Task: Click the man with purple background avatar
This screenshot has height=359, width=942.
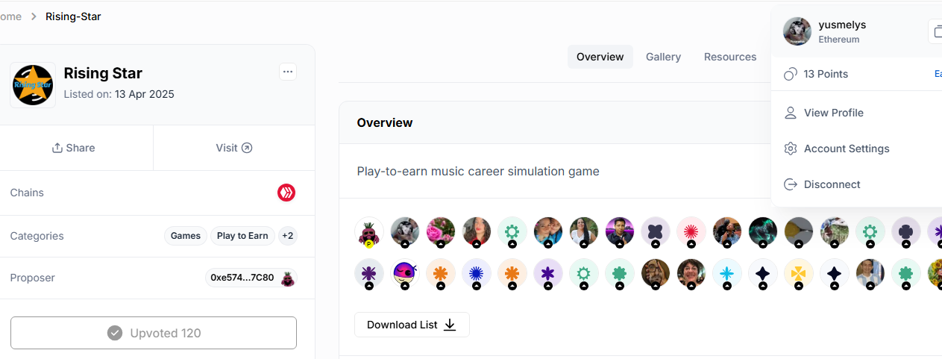Action: pyautogui.click(x=620, y=232)
